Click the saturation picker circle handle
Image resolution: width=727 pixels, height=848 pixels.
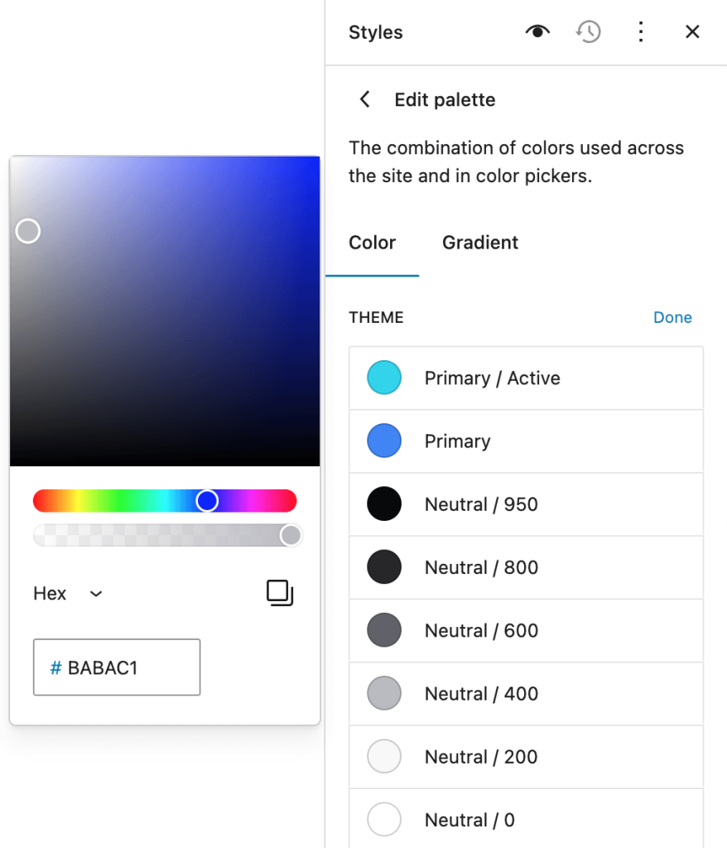coord(28,231)
